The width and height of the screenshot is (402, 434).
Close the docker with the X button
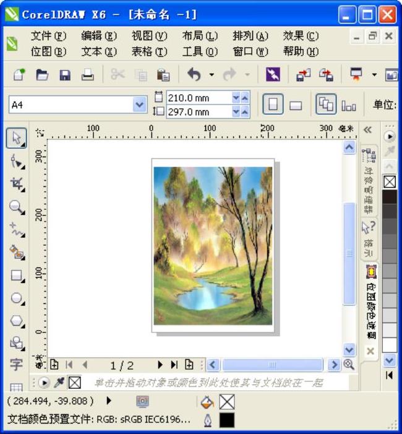tap(370, 351)
